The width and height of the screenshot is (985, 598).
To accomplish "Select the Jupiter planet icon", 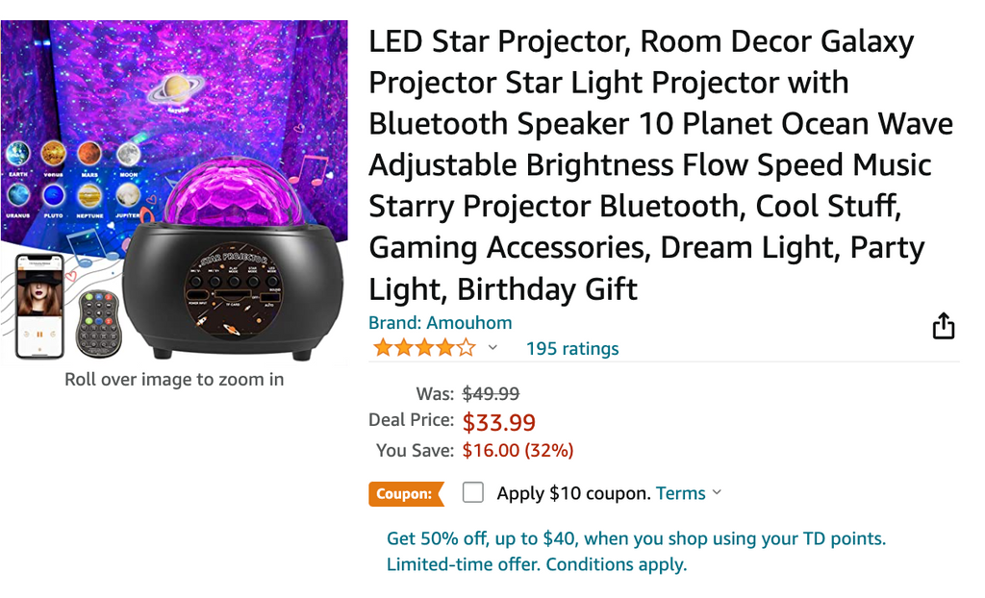I will click(127, 194).
